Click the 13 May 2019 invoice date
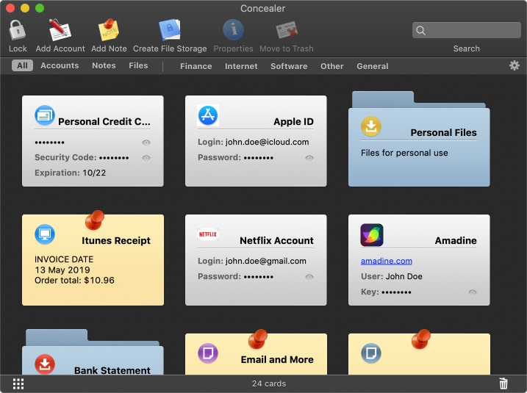This screenshot has width=527, height=393. [62, 270]
